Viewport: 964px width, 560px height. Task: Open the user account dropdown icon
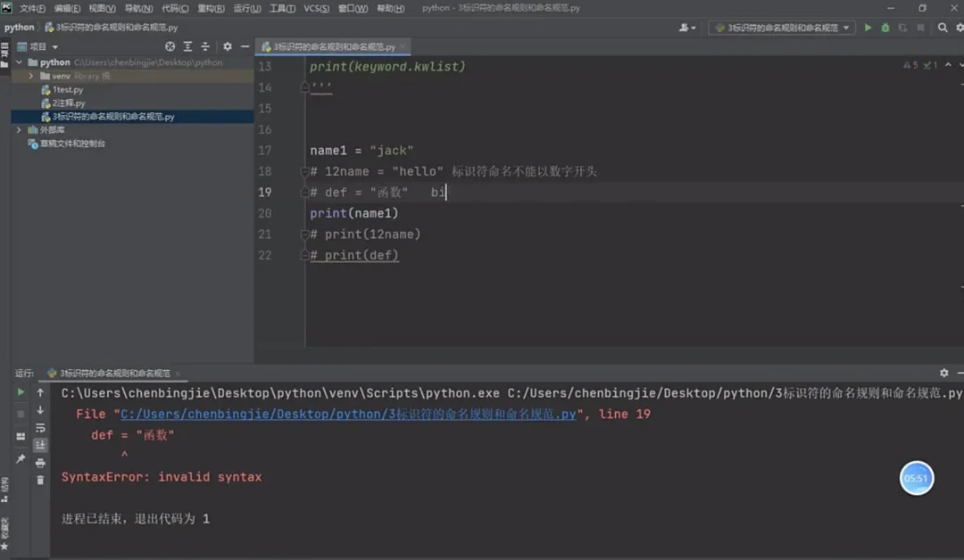(x=687, y=28)
